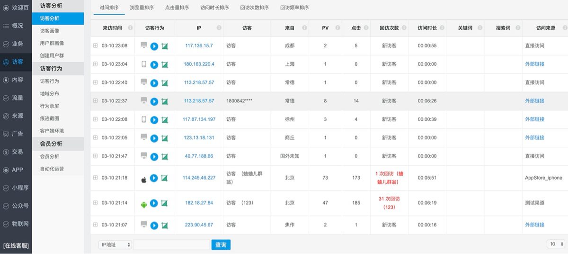Play session recording for 03-10 22:40 visit
This screenshot has height=254, width=568.
(154, 83)
